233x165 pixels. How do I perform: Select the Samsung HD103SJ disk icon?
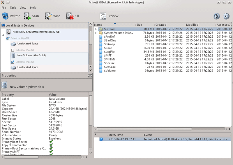pyautogui.click(x=8, y=32)
